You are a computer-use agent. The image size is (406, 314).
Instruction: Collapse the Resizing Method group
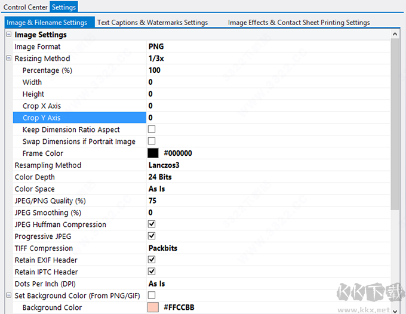tap(8, 59)
